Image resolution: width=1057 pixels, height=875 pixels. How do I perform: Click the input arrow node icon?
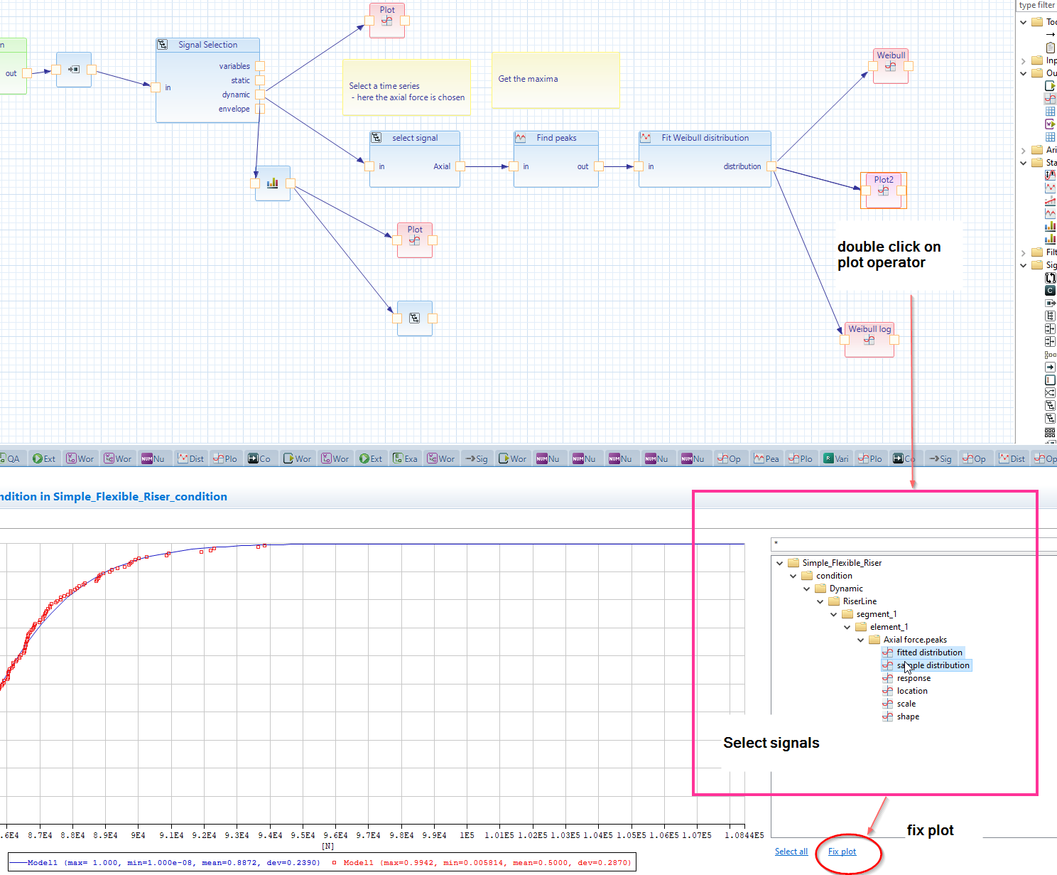(73, 70)
